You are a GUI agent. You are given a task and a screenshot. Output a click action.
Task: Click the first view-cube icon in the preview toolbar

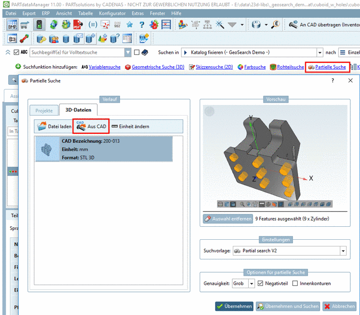290,204
